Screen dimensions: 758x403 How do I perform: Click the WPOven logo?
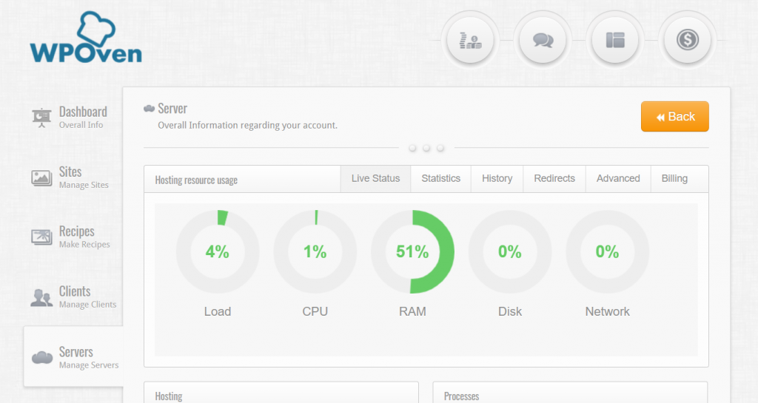click(x=86, y=38)
